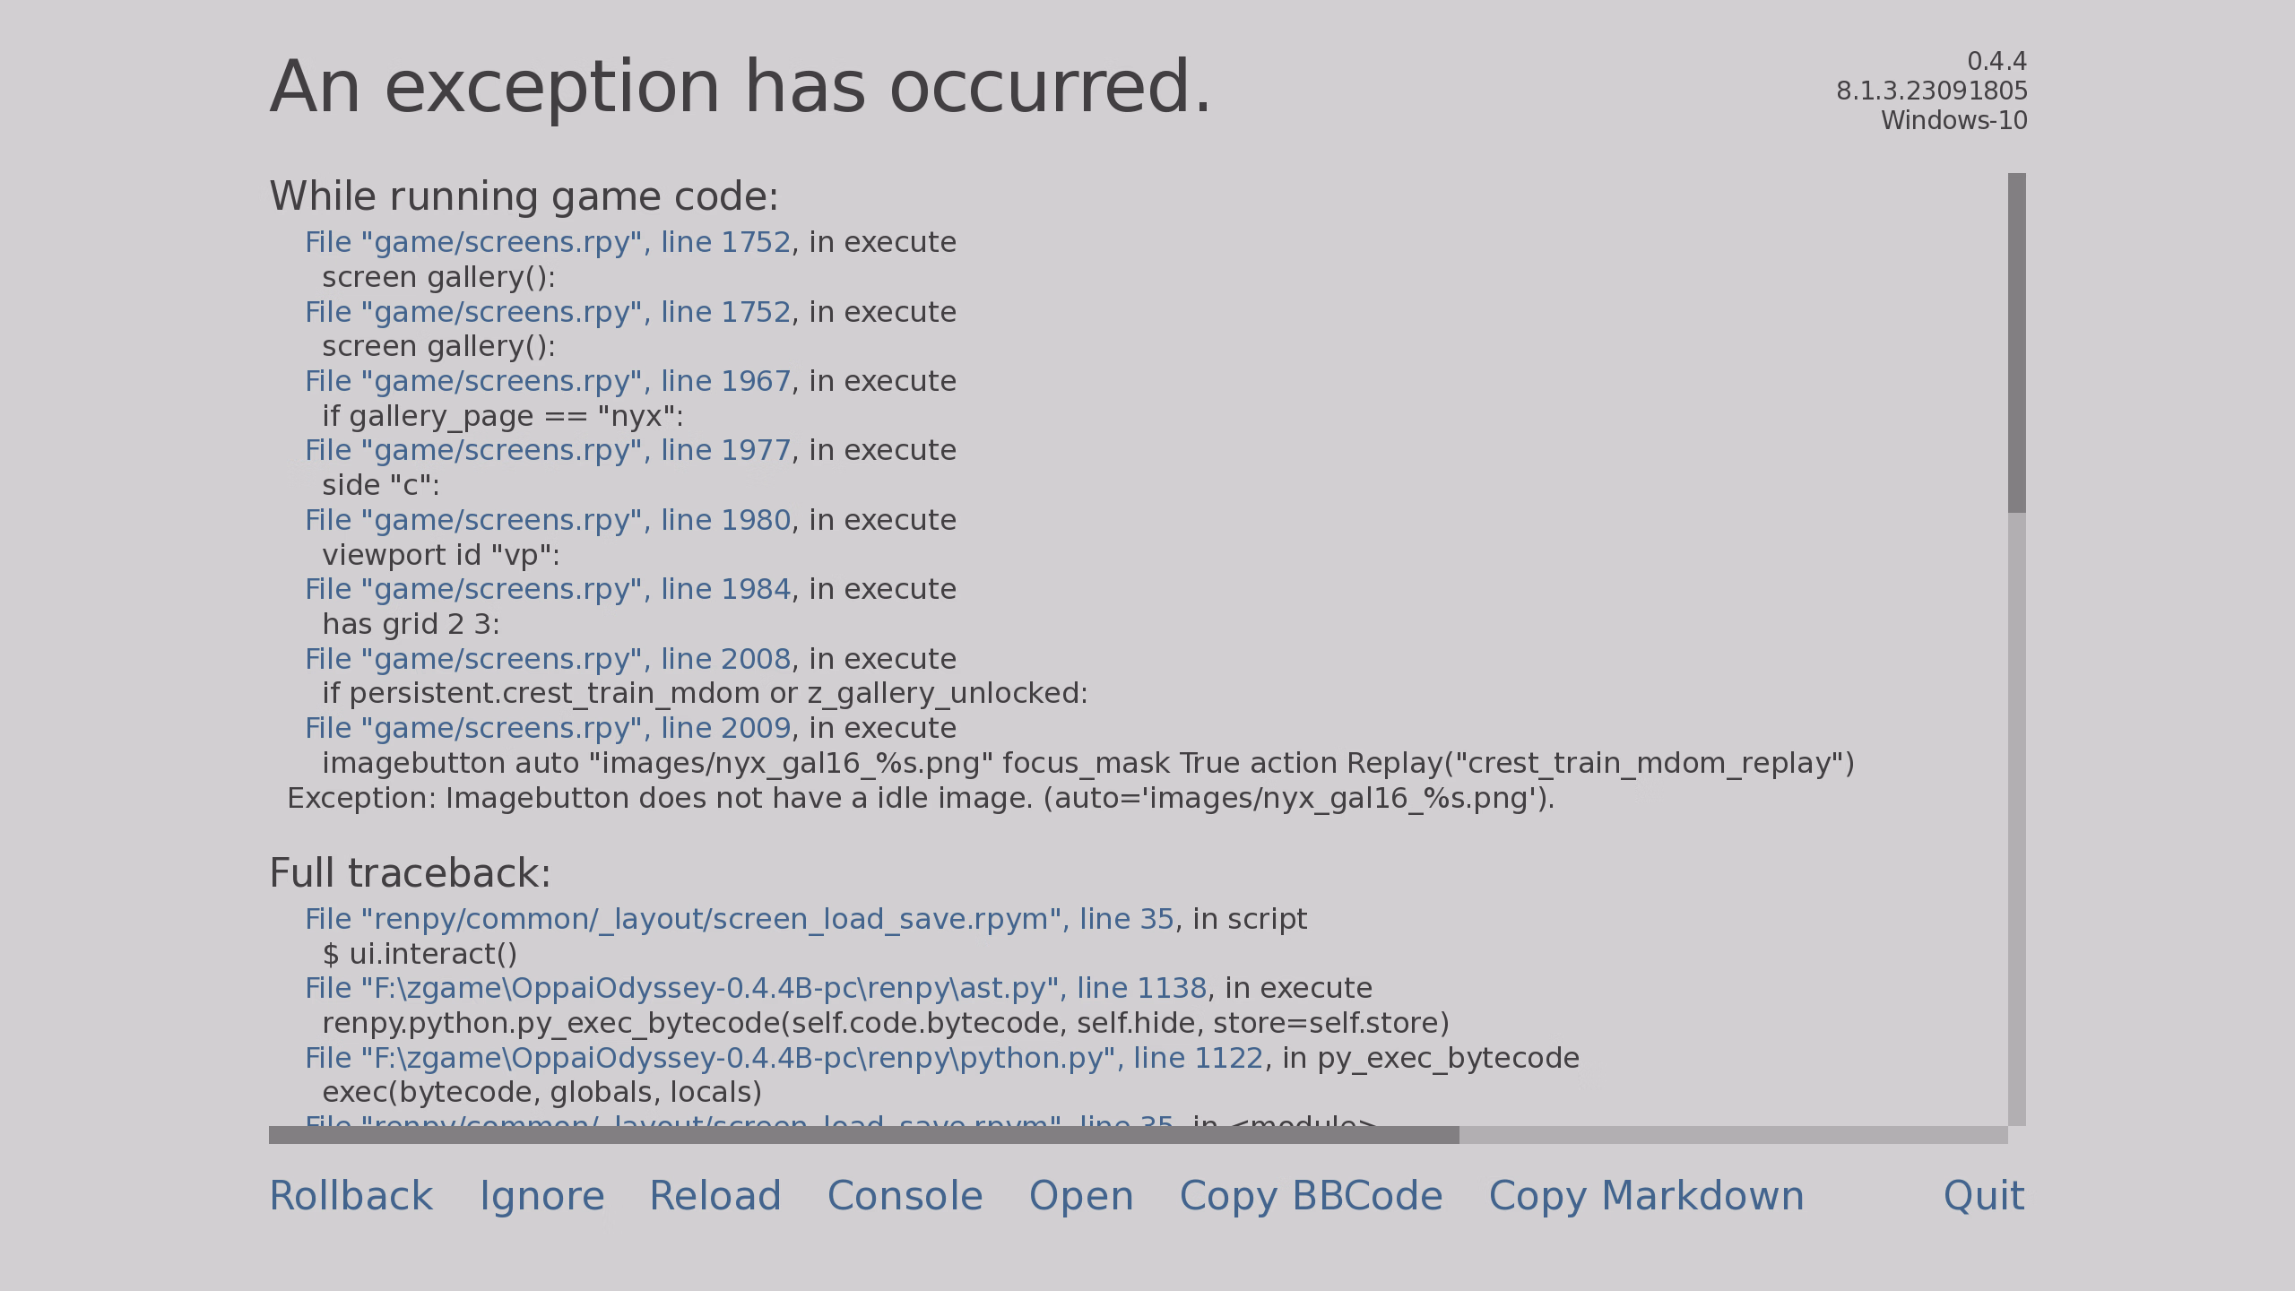Screen dimensions: 2295x1291
Task: Open the ast.py line 1138 link
Action: 755,989
